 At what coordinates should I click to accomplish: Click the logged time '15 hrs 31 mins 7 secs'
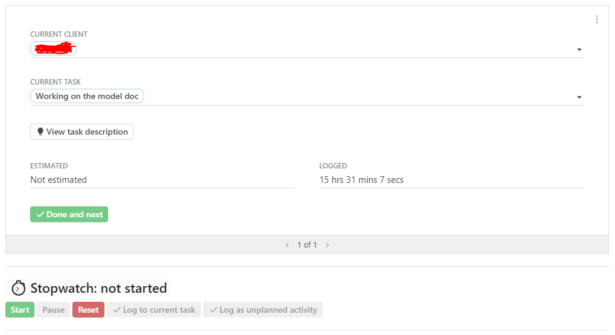pyautogui.click(x=362, y=179)
